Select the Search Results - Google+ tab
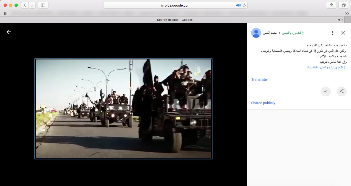The image size is (351, 186). (x=175, y=20)
